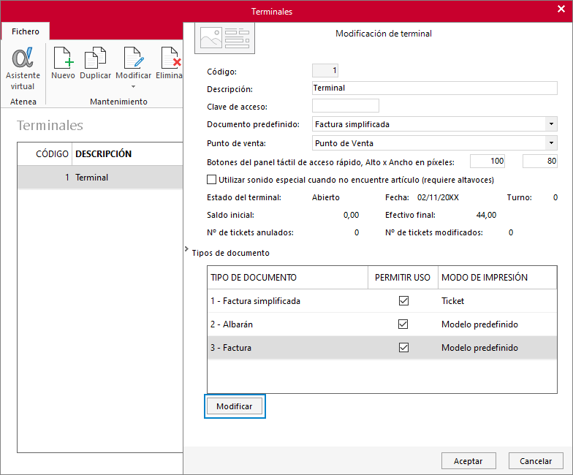This screenshot has height=475, width=573.
Task: Click the Modificar ribbon icon
Action: (x=133, y=58)
